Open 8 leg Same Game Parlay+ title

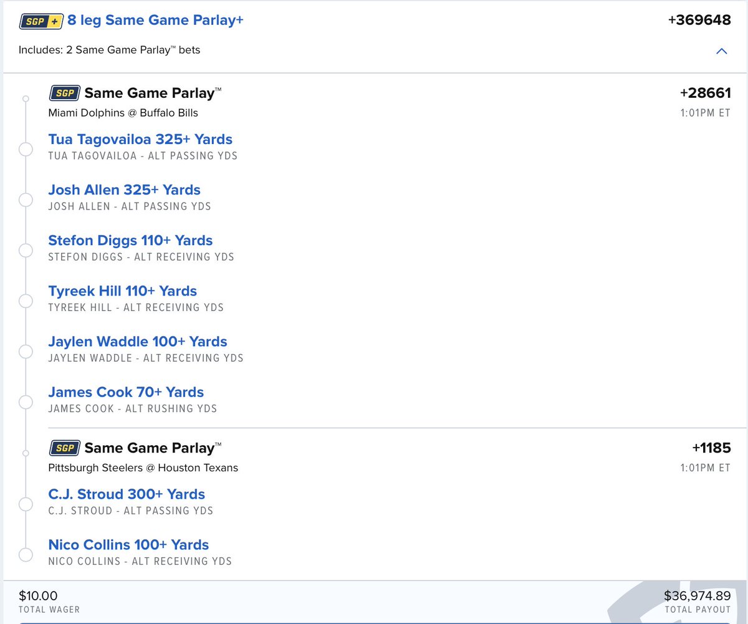click(155, 21)
